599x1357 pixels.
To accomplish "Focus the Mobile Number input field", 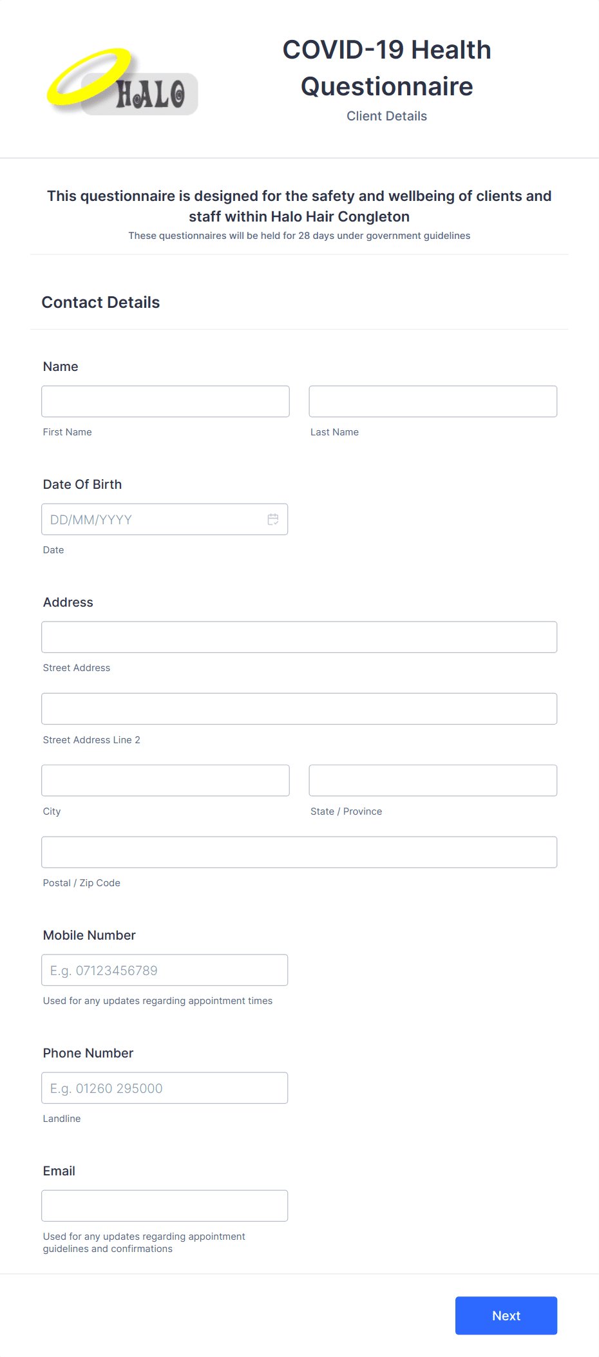I will 165,970.
